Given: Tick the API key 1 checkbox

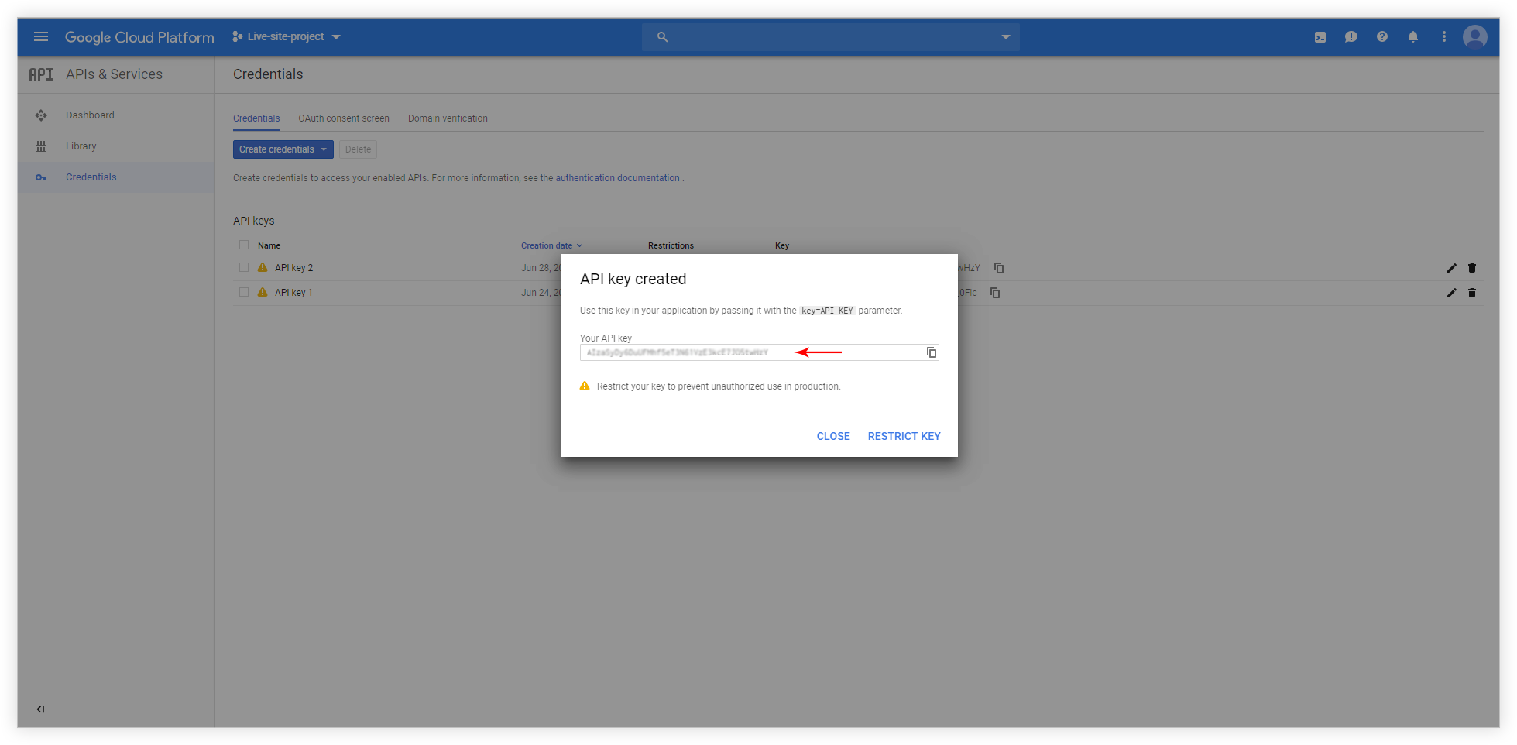Looking at the screenshot, I should pyautogui.click(x=244, y=292).
